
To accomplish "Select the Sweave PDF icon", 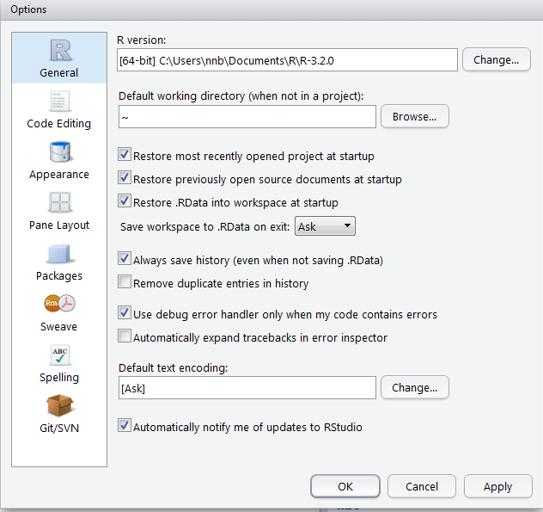I will [x=58, y=305].
